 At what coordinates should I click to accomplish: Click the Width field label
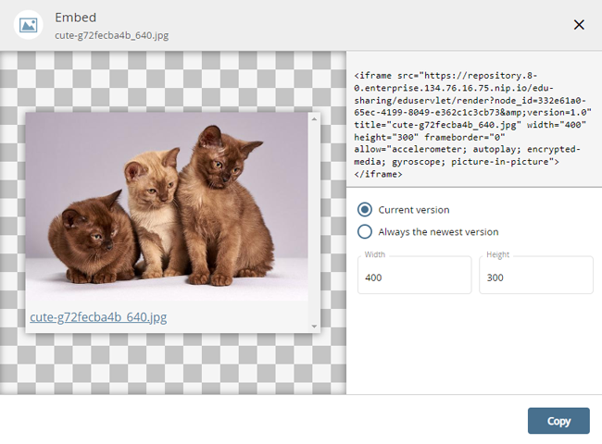pos(375,254)
